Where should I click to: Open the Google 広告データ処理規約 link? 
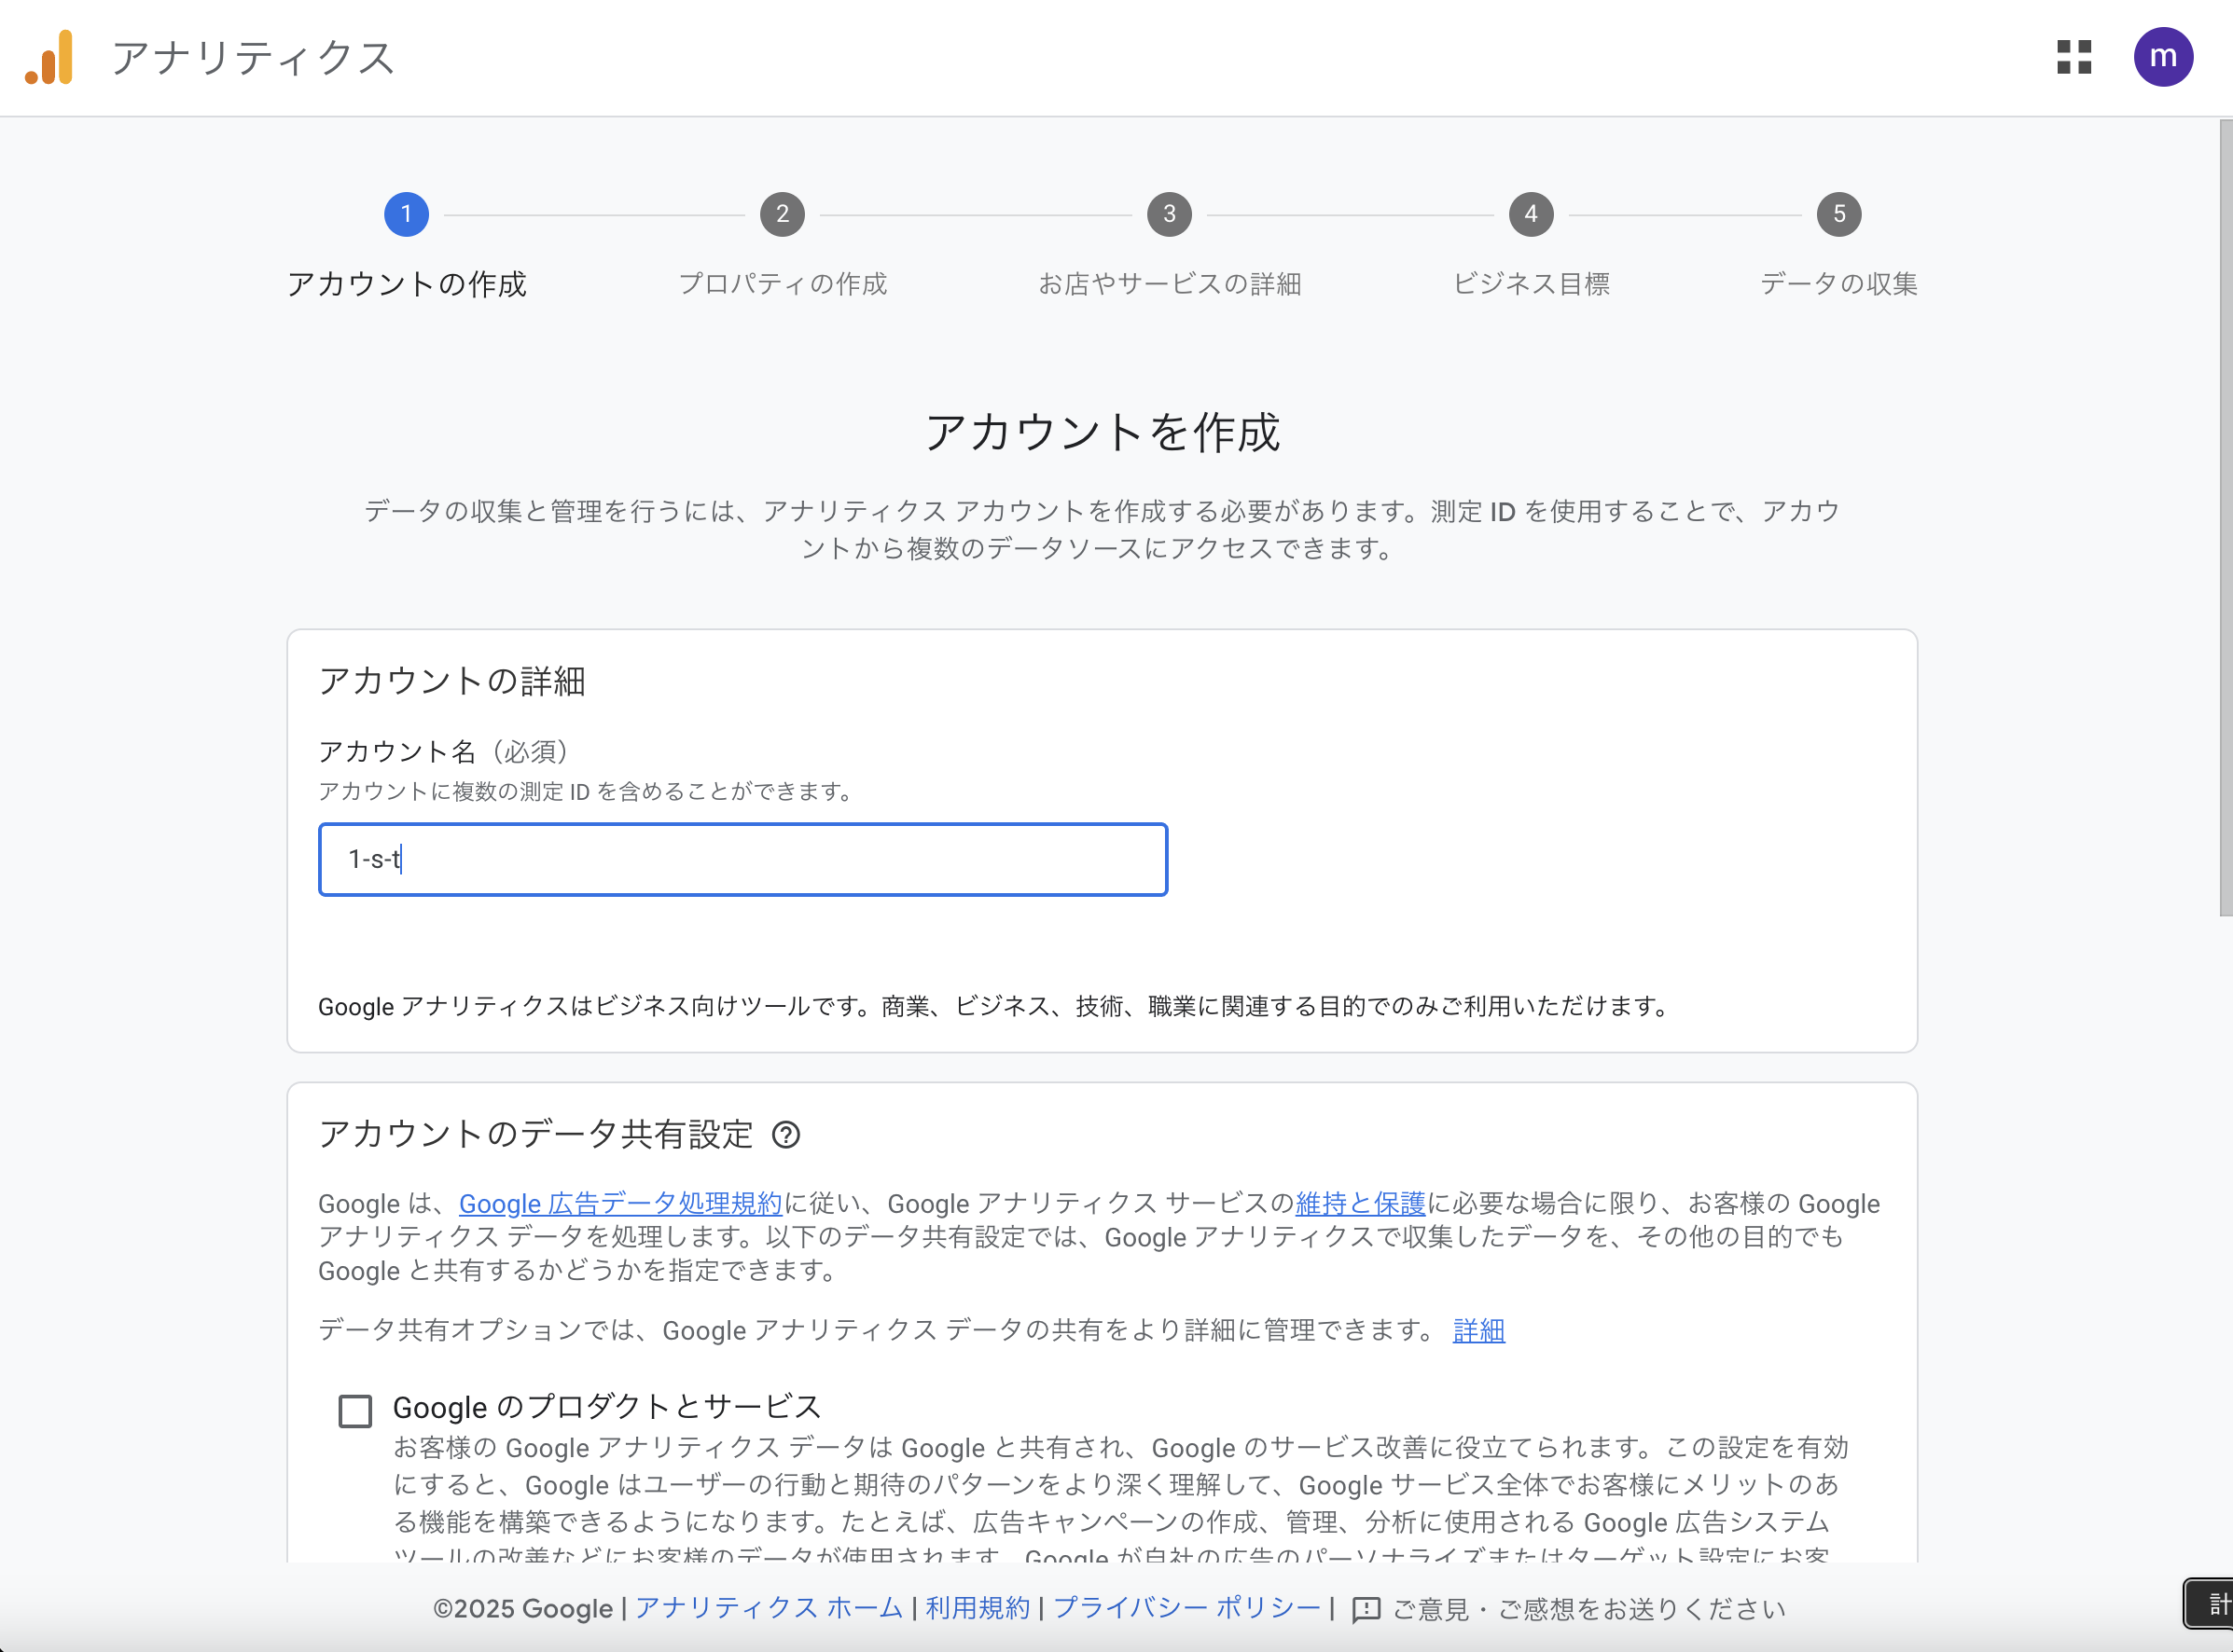coord(620,1204)
